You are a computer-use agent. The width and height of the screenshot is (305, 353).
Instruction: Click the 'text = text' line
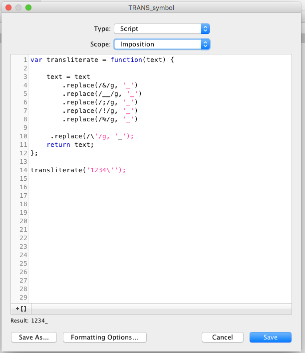point(68,77)
